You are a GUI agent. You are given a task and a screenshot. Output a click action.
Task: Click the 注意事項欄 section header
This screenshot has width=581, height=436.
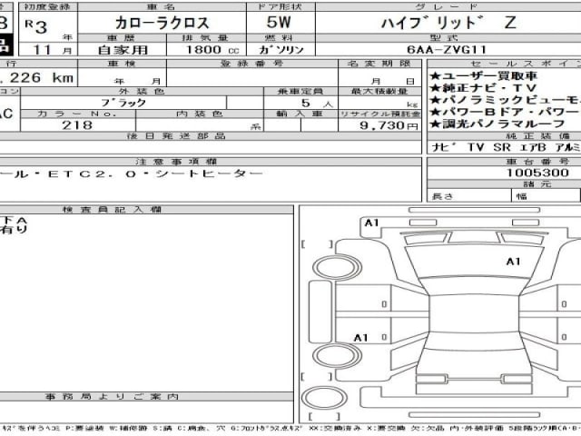coord(176,162)
